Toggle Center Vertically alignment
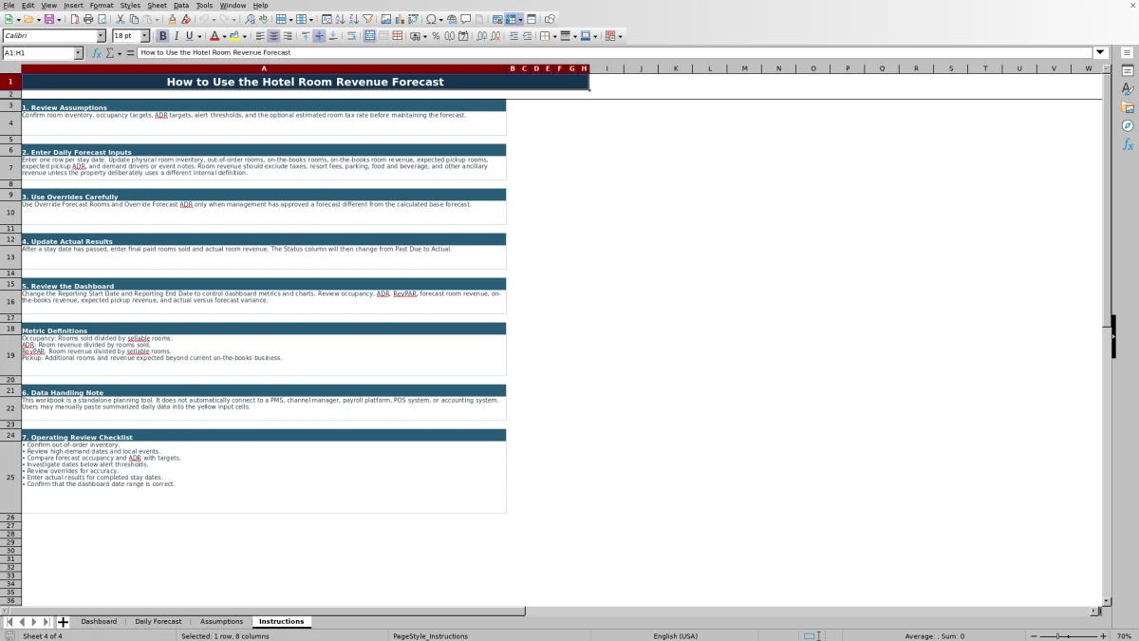 point(319,36)
